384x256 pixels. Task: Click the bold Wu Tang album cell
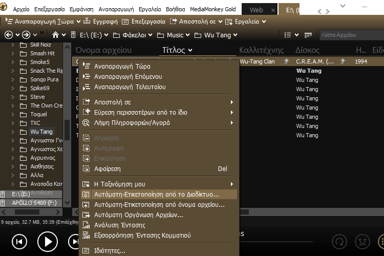pos(309,71)
